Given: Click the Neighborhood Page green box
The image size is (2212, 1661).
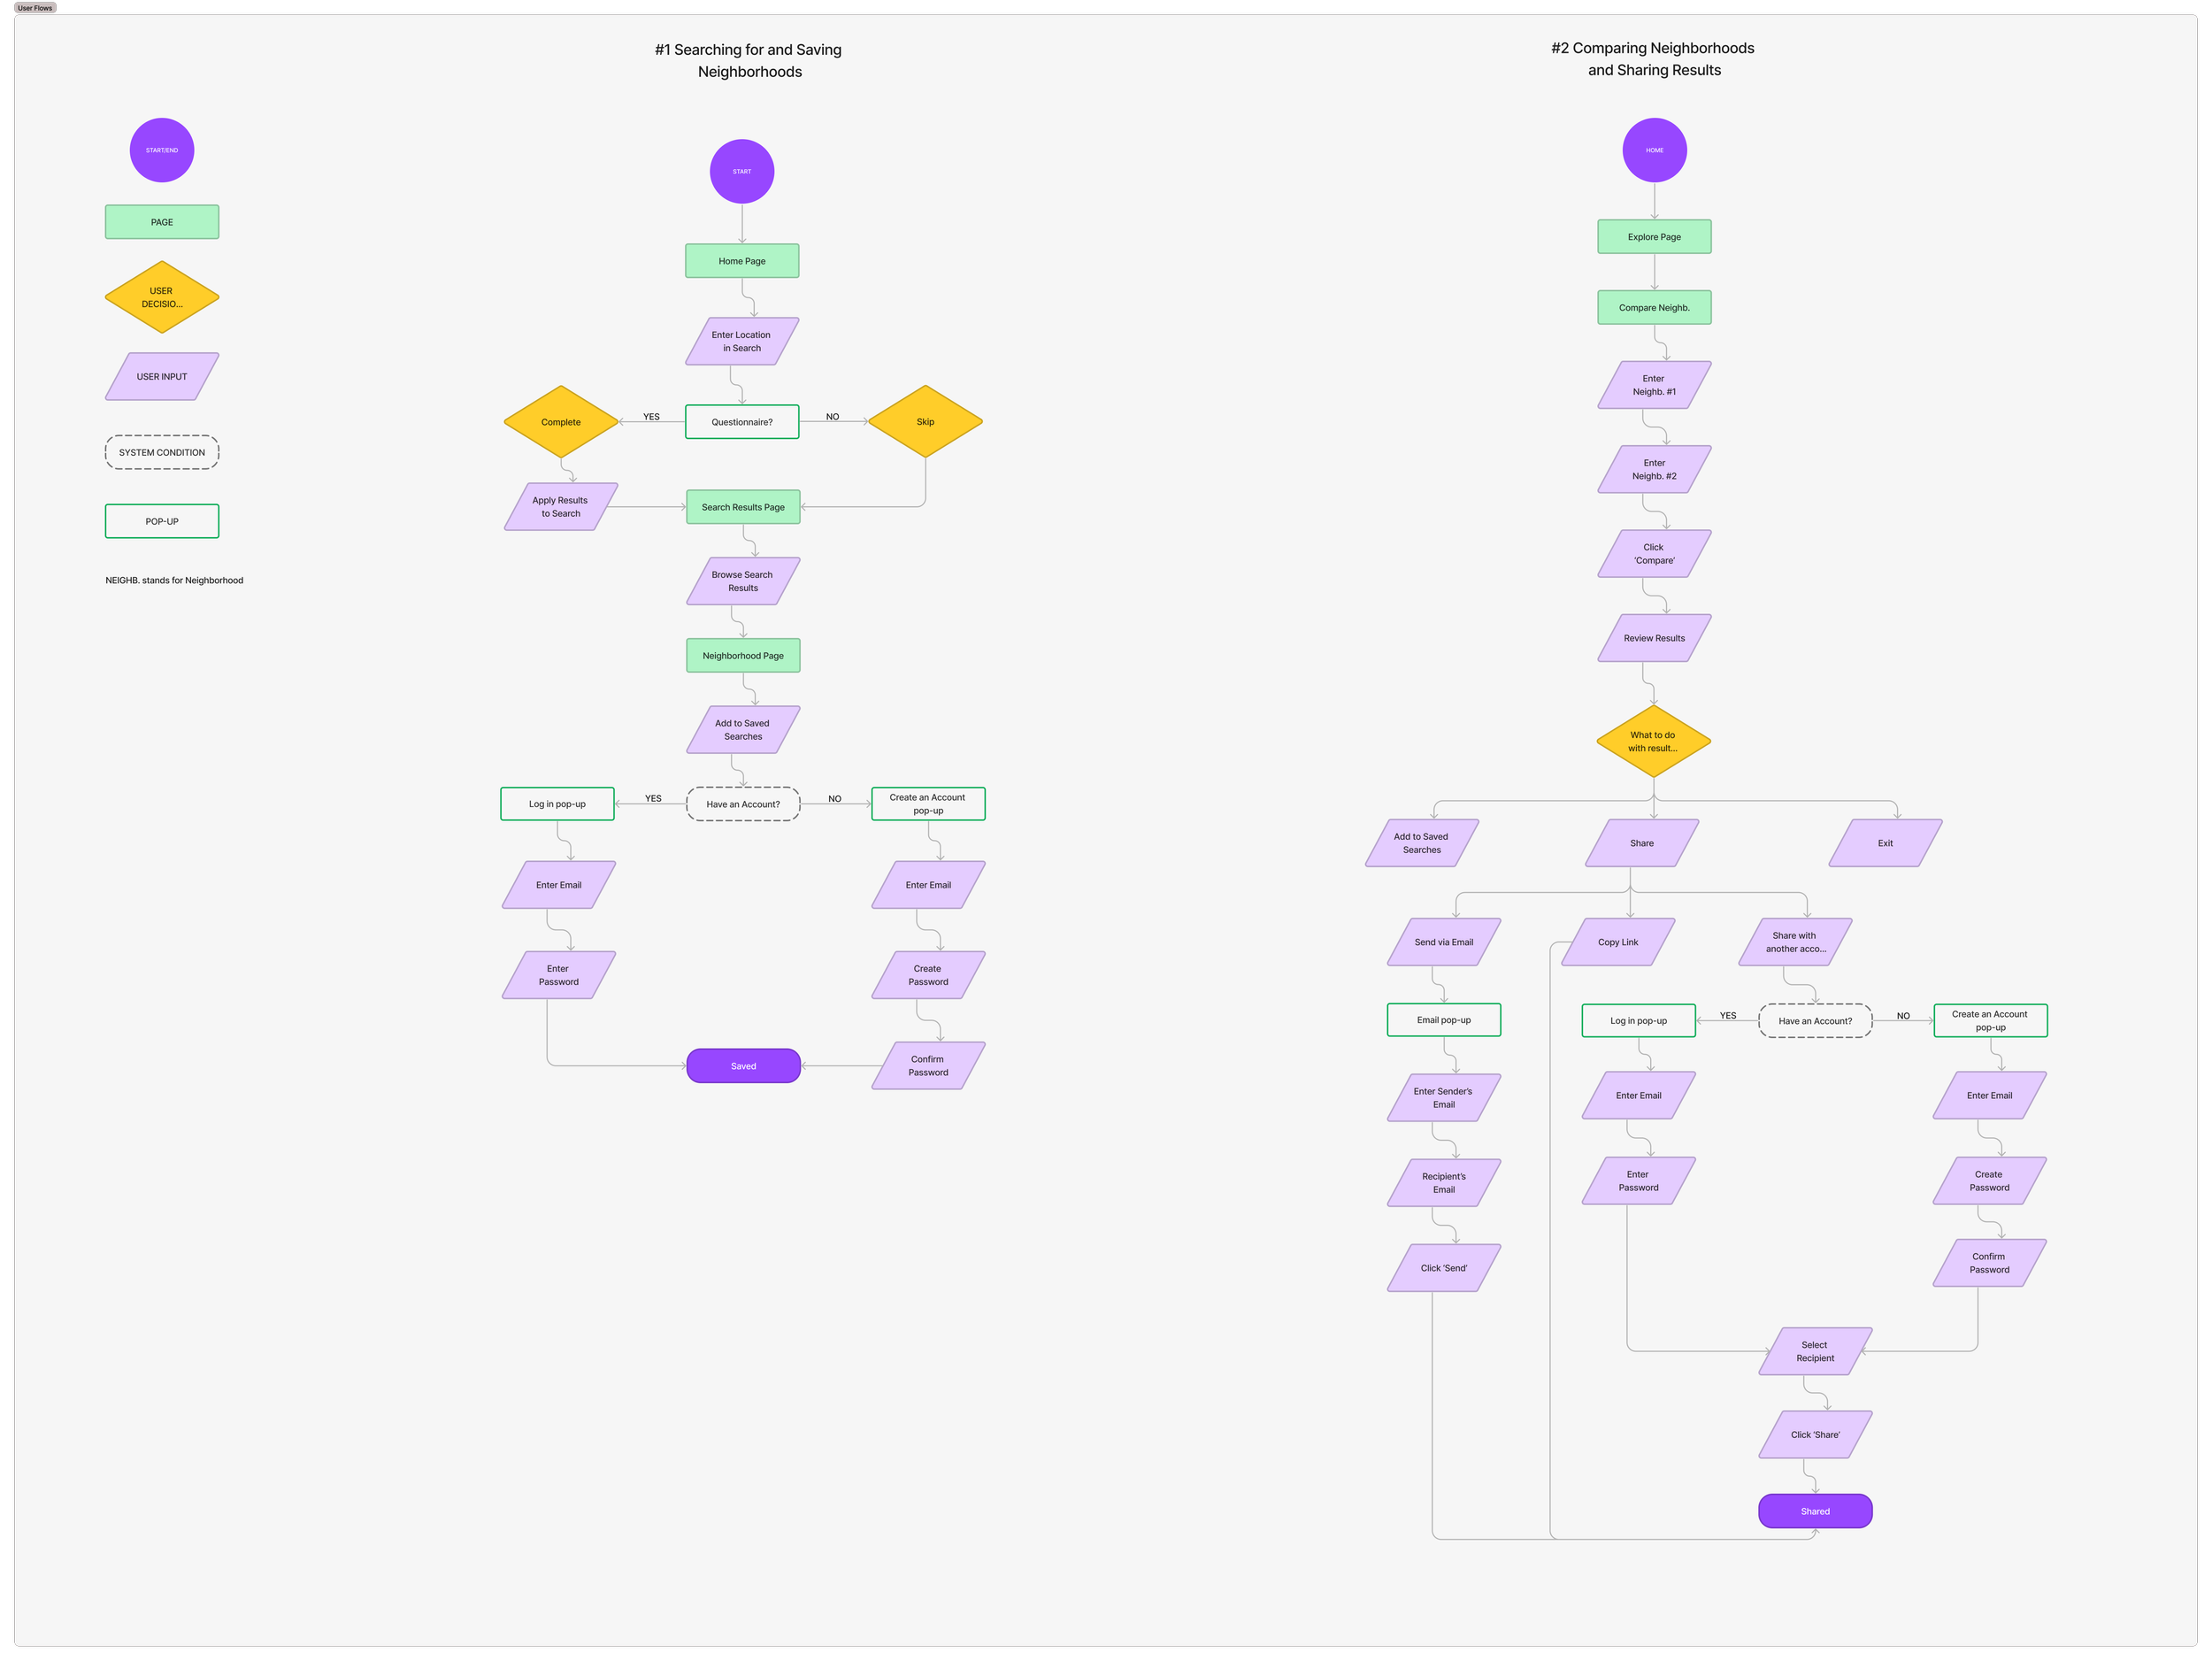Looking at the screenshot, I should pyautogui.click(x=743, y=656).
